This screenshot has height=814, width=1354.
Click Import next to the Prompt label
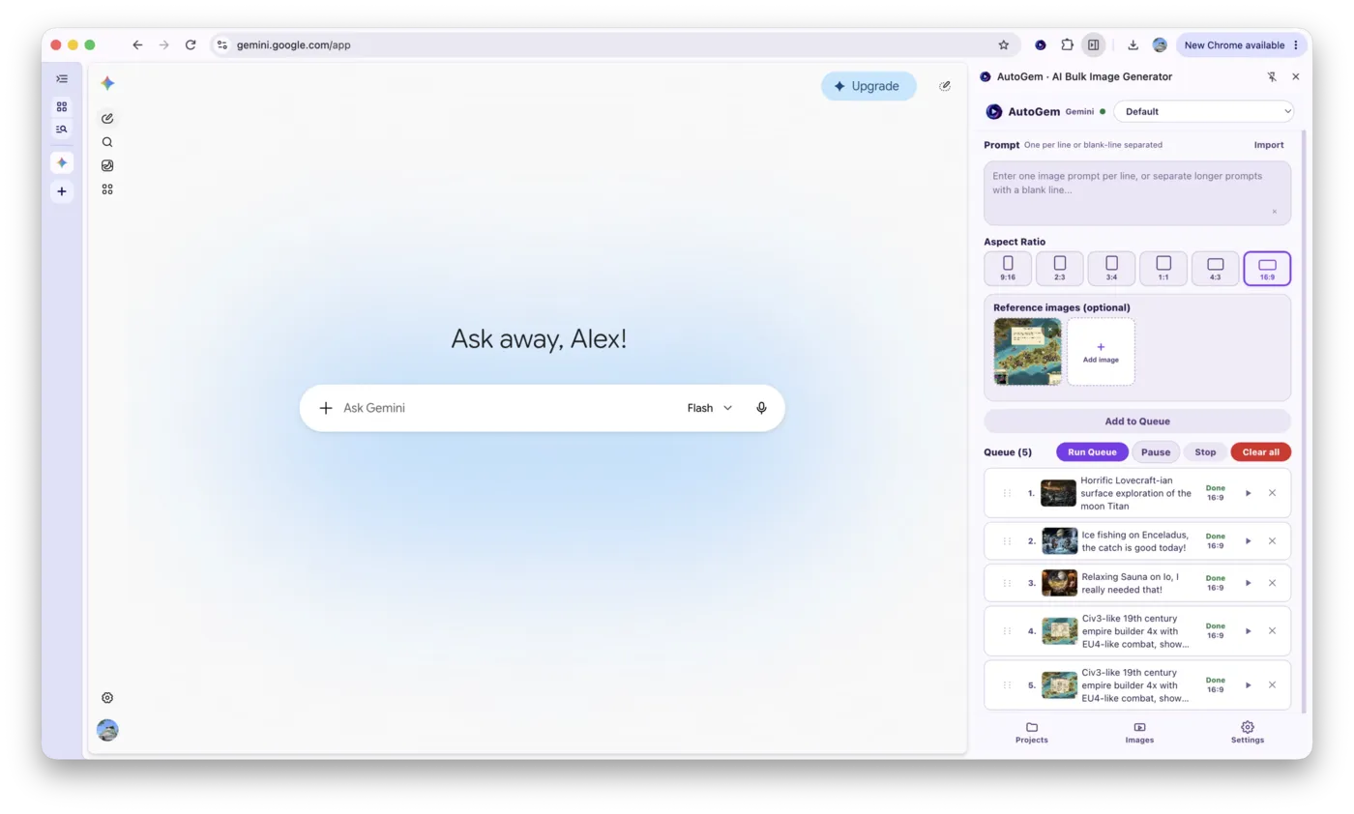1269,145
